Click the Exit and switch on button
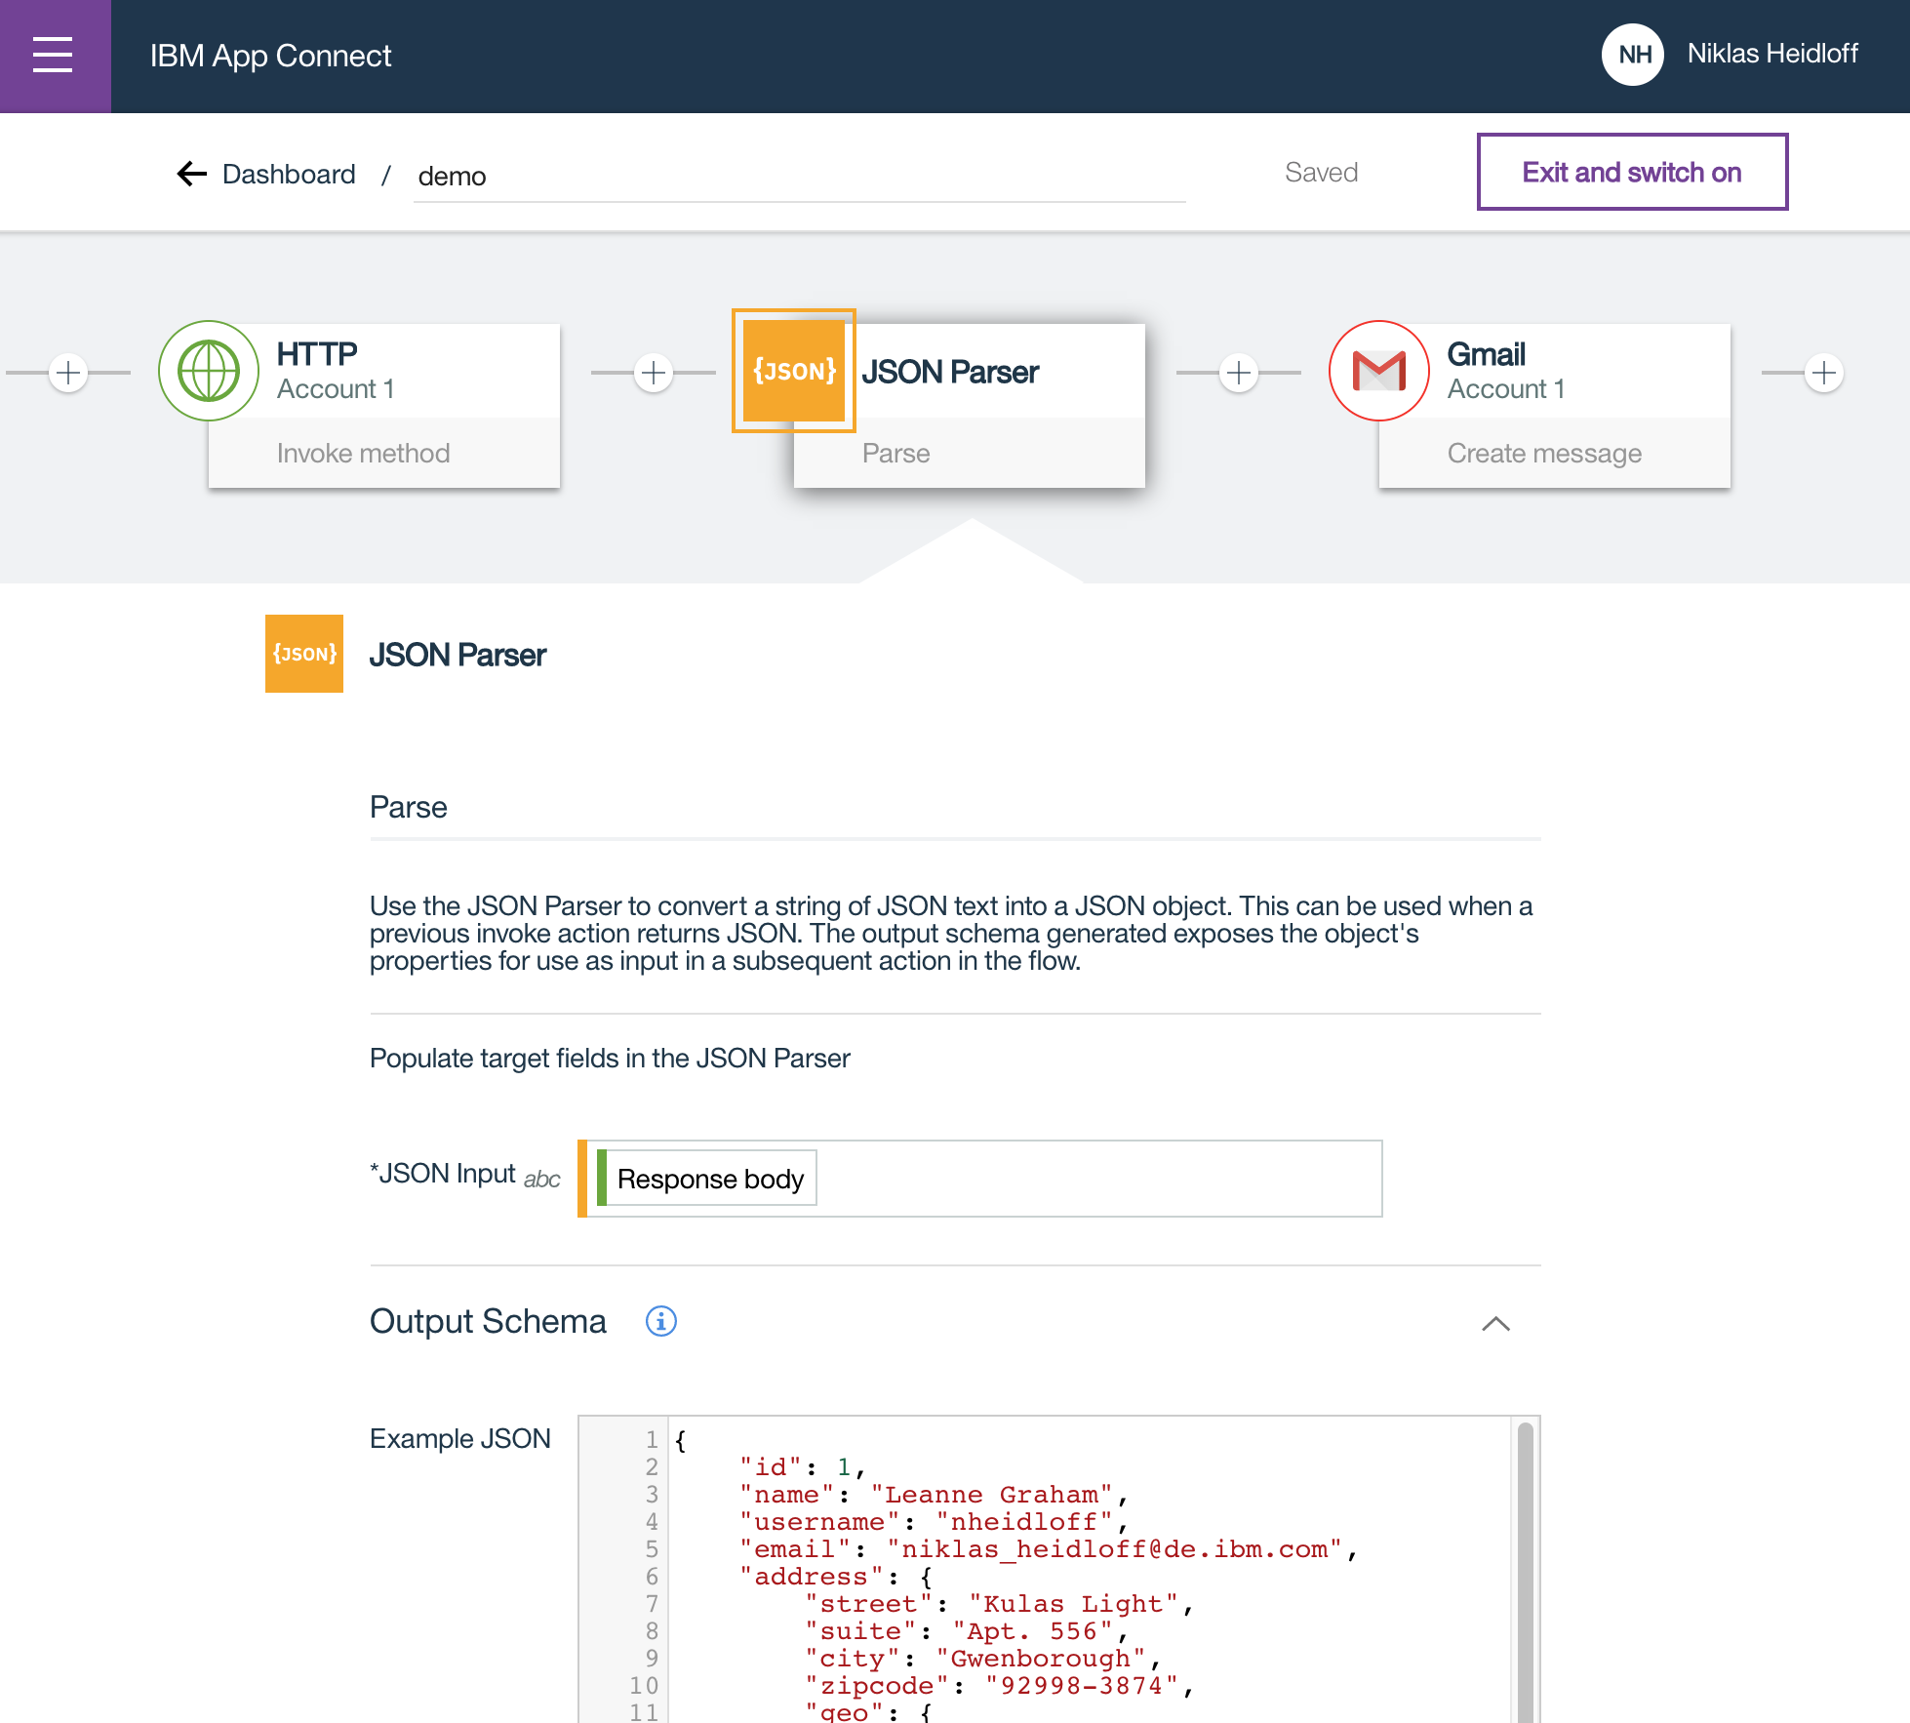Viewport: 1910px width, 1723px height. coord(1632,172)
